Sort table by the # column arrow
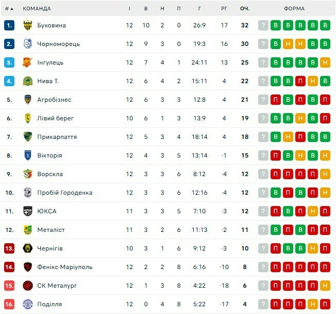 tap(11, 9)
